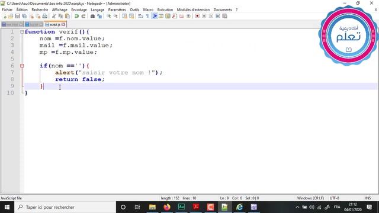Cut selection with the scissors icon
This screenshot has width=379, height=213.
[x=54, y=16]
